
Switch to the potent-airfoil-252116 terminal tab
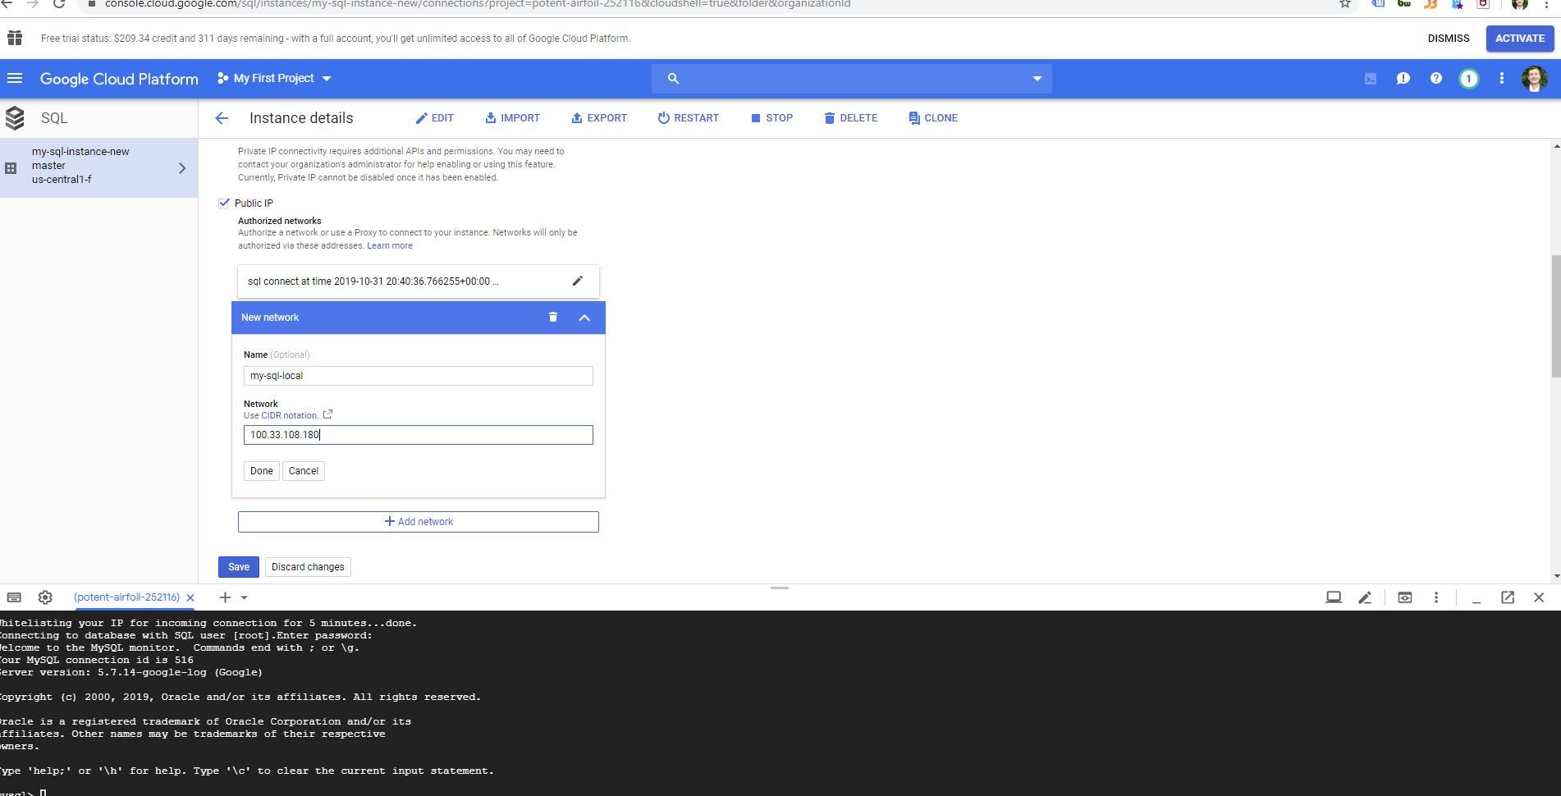point(126,597)
